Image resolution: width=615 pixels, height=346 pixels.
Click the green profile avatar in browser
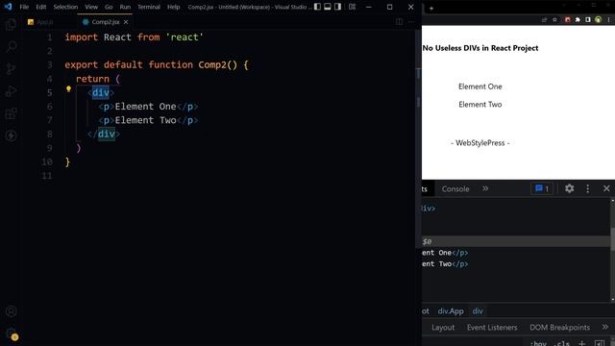(598, 19)
